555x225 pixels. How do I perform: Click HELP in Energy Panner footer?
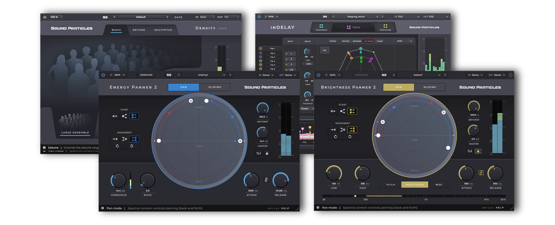point(285,209)
